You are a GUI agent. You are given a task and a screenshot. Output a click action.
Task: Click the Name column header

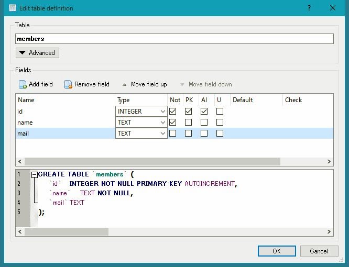click(26, 99)
